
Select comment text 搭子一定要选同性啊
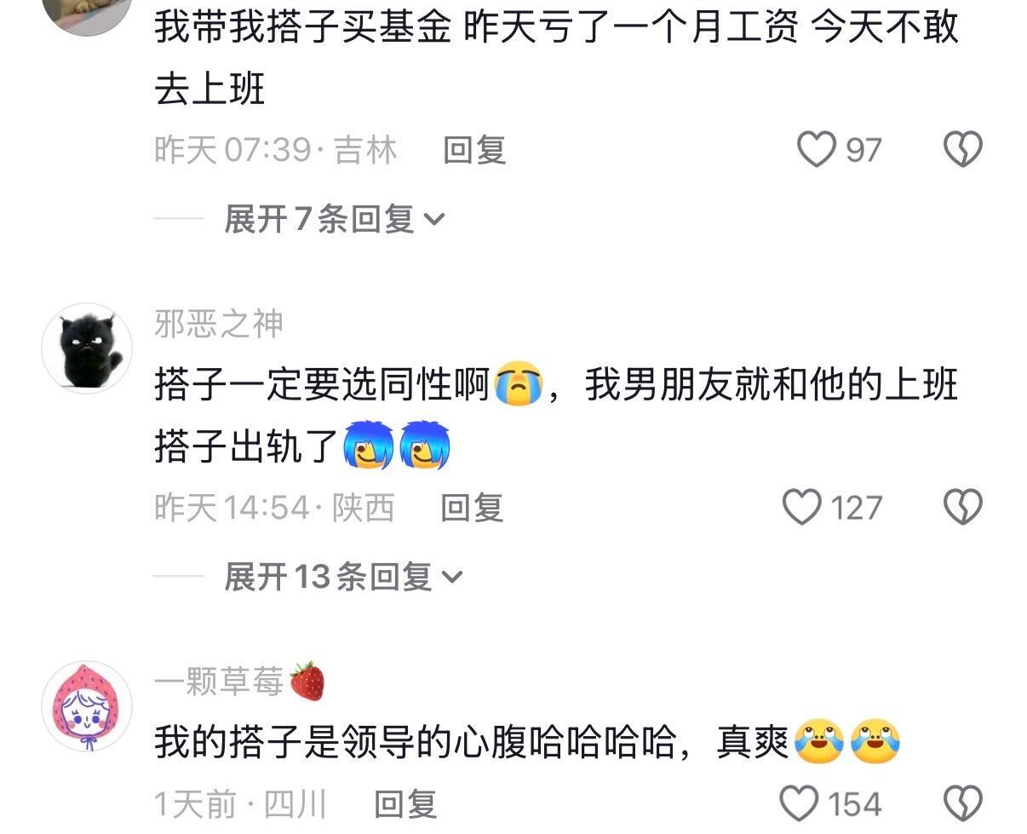(x=323, y=386)
